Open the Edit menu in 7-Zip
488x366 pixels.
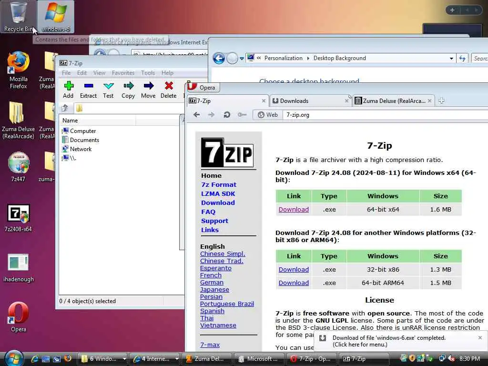point(82,73)
